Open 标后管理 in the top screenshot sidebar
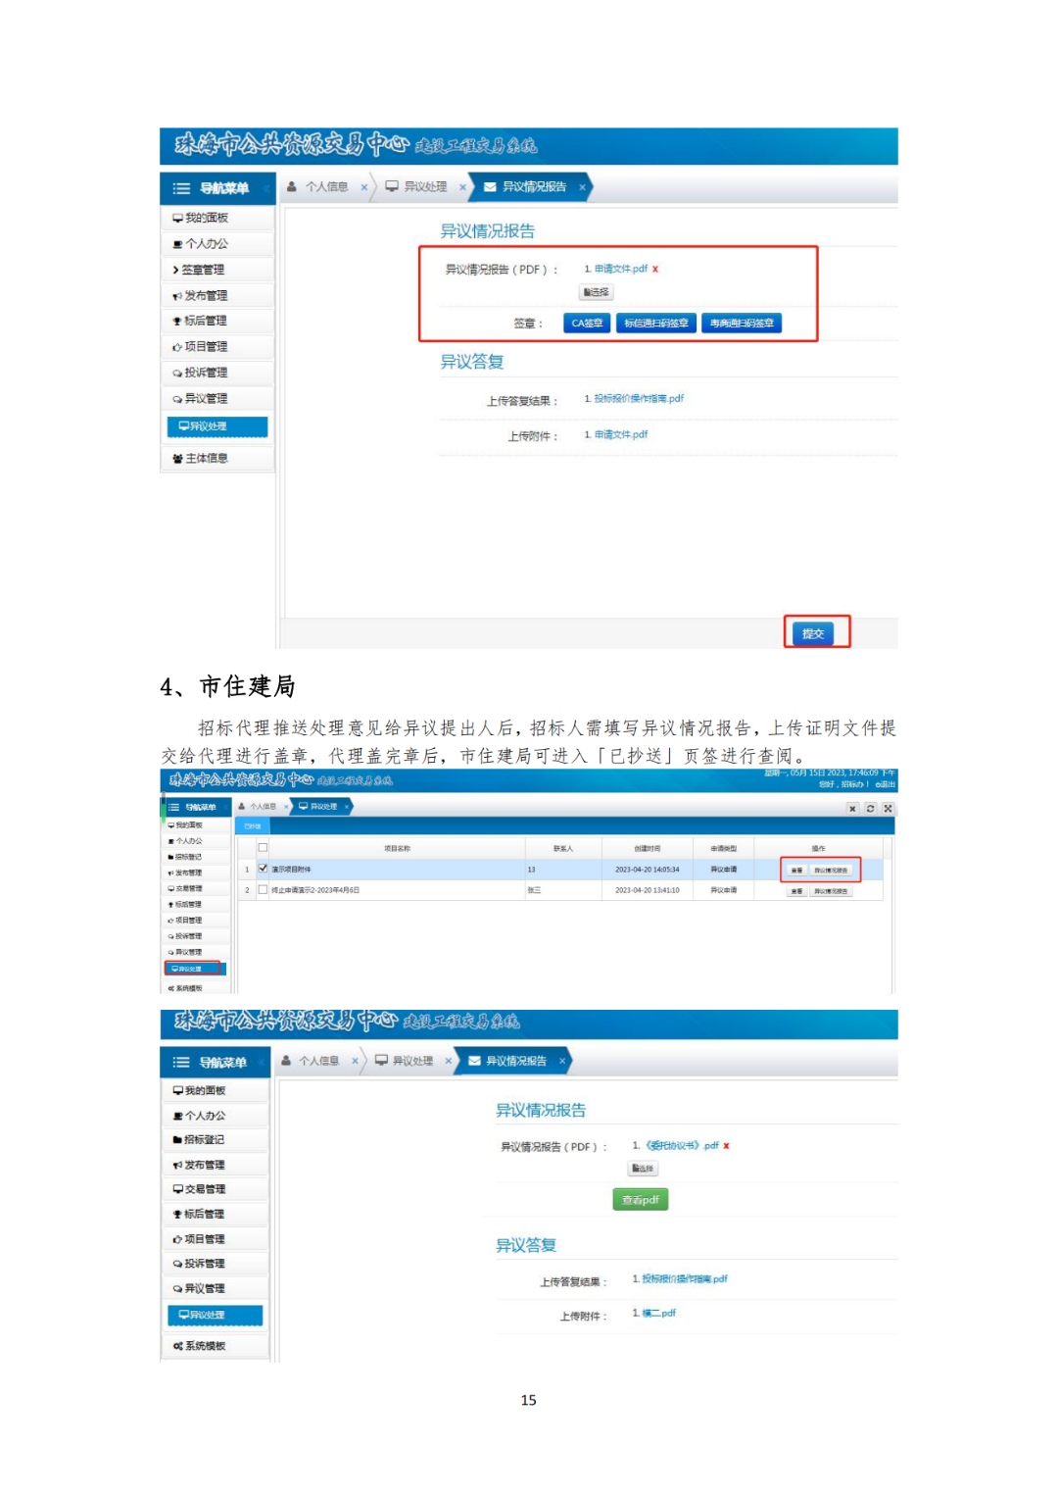This screenshot has width=1058, height=1497. click(216, 321)
